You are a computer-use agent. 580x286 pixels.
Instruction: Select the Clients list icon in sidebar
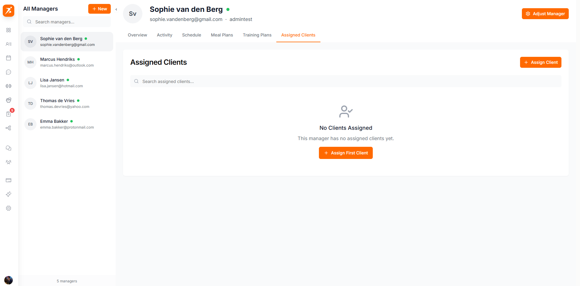click(8, 44)
